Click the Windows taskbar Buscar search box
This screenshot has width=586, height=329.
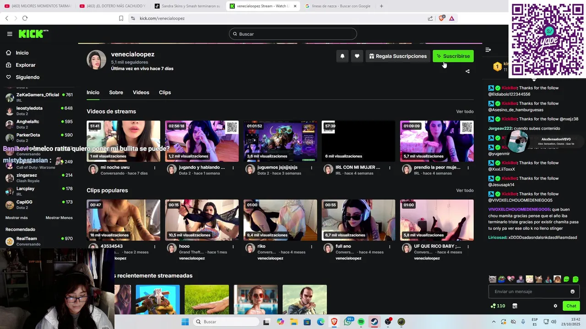click(226, 322)
